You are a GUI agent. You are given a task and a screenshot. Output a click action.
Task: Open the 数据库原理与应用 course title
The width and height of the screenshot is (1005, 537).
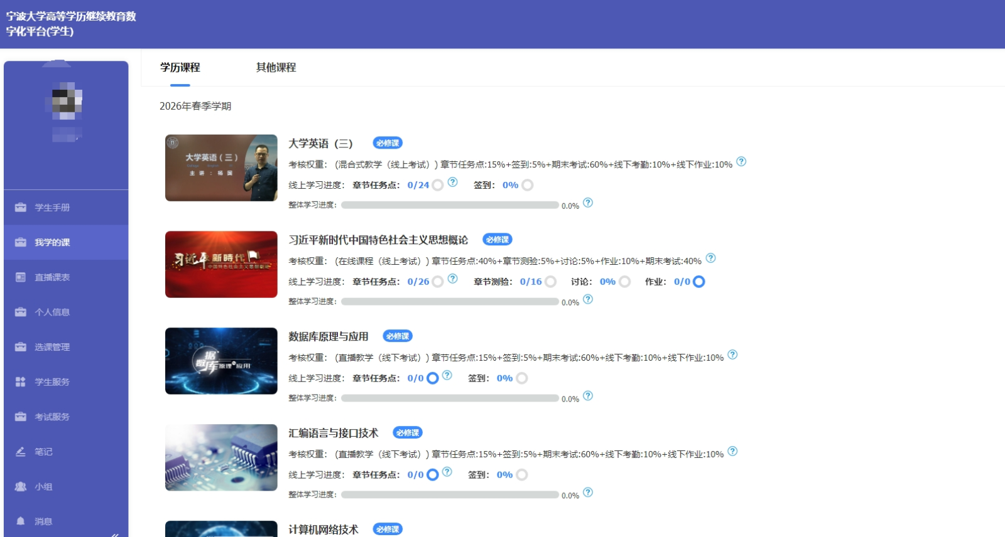pyautogui.click(x=329, y=337)
